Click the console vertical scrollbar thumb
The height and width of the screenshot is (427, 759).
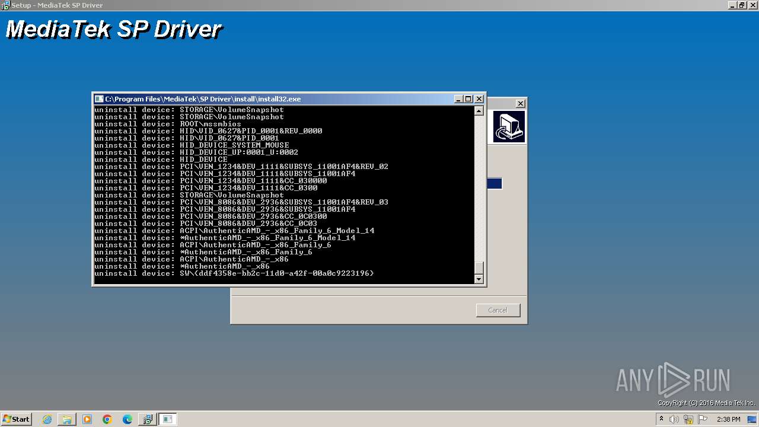point(479,267)
